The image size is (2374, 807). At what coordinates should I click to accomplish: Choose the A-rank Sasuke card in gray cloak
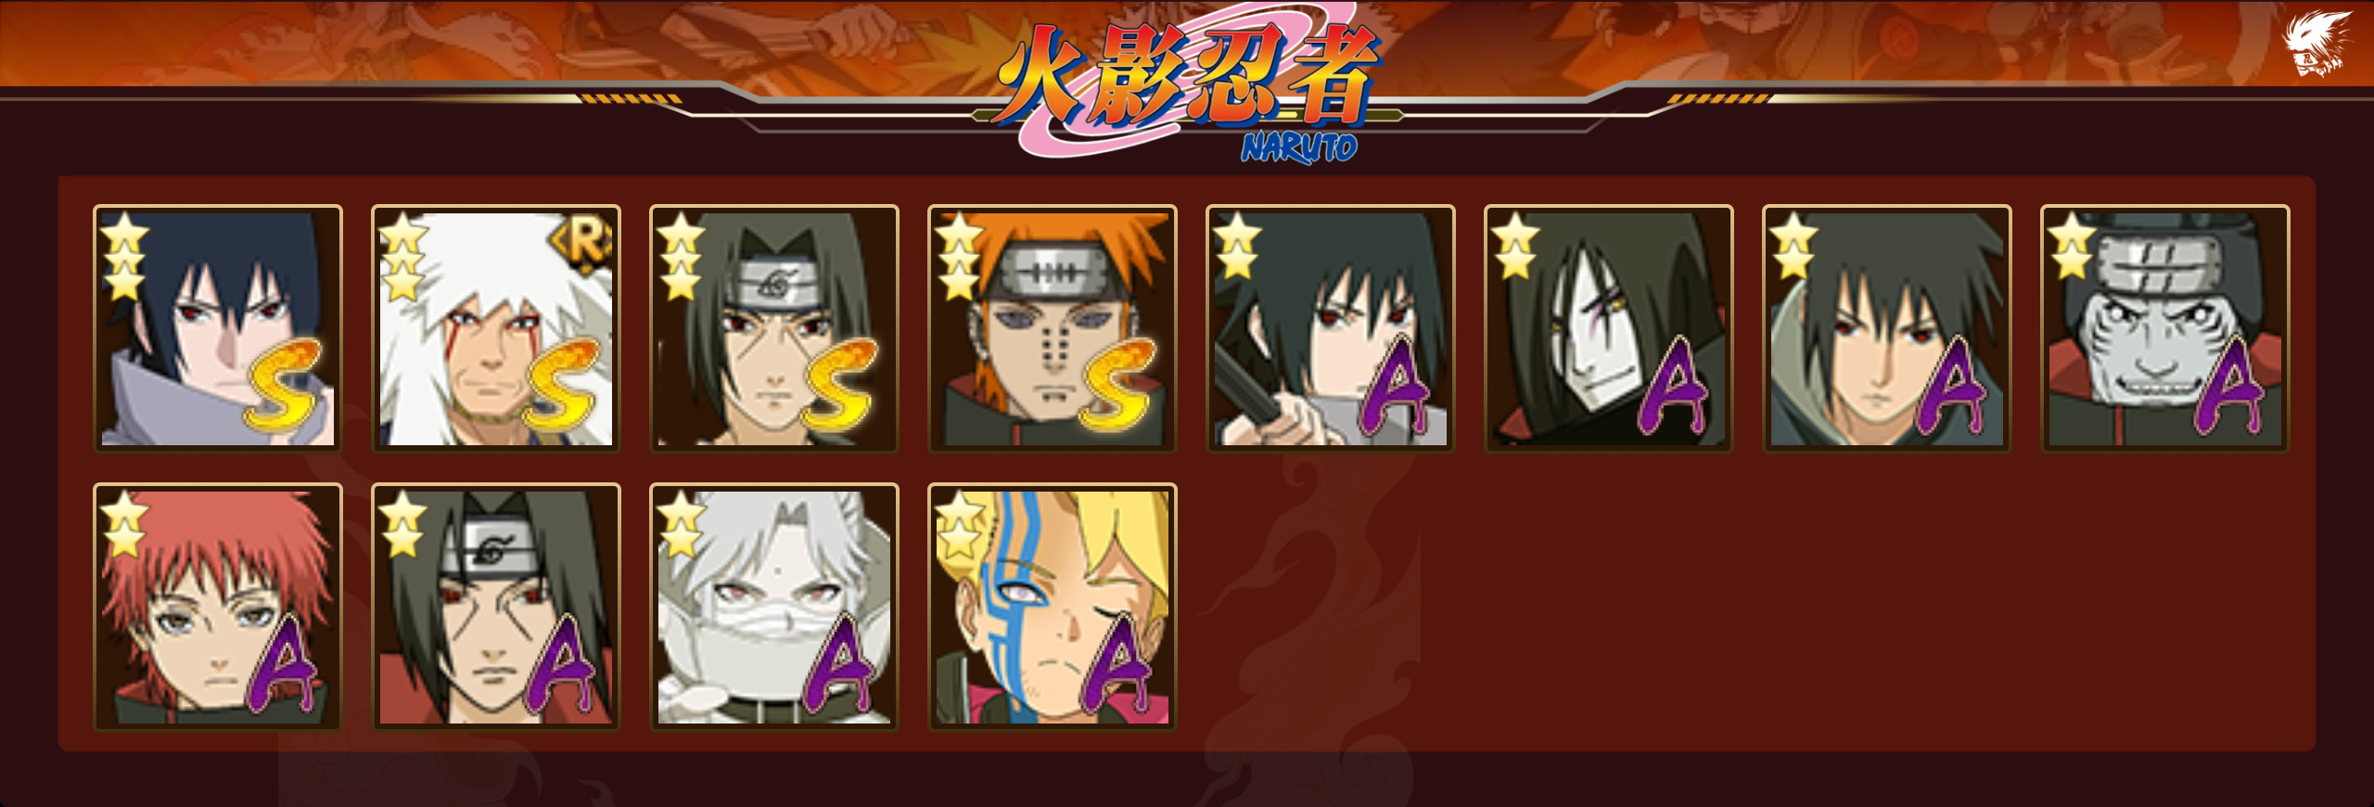point(1887,328)
